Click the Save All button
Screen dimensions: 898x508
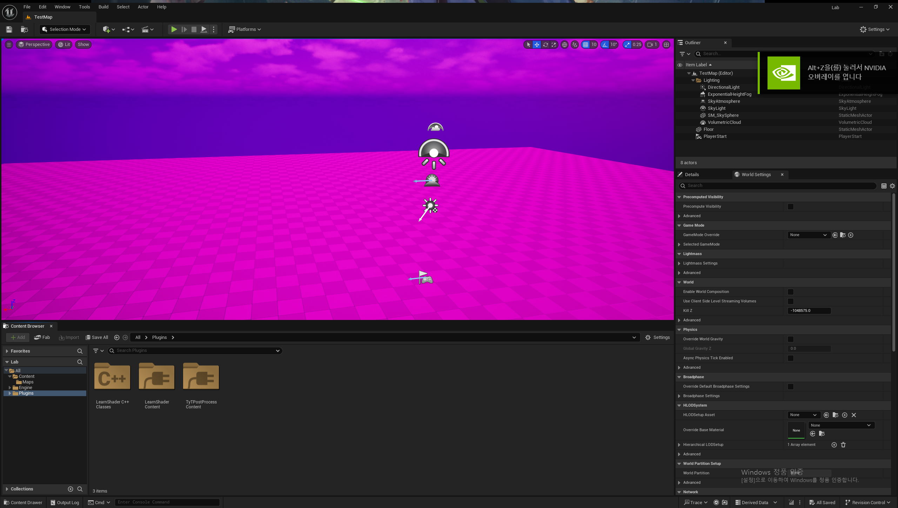pyautogui.click(x=97, y=337)
